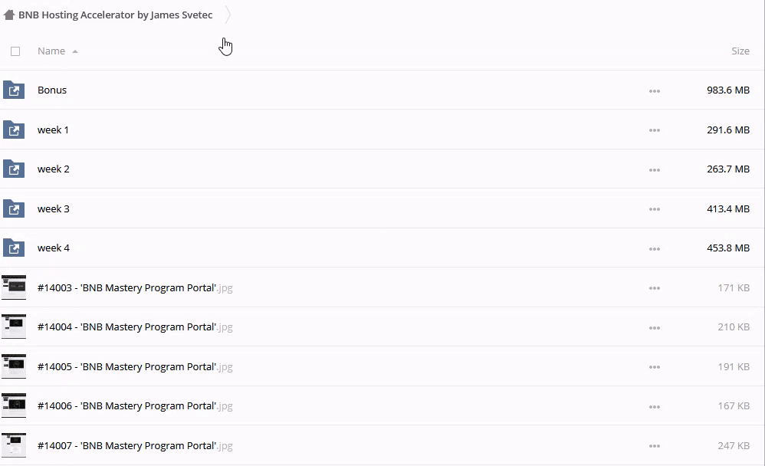Open the week 2 folder name
The width and height of the screenshot is (765, 466).
click(54, 169)
